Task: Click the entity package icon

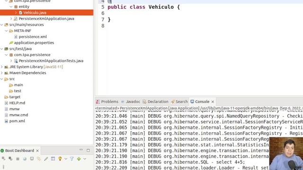Action: coord(16,7)
